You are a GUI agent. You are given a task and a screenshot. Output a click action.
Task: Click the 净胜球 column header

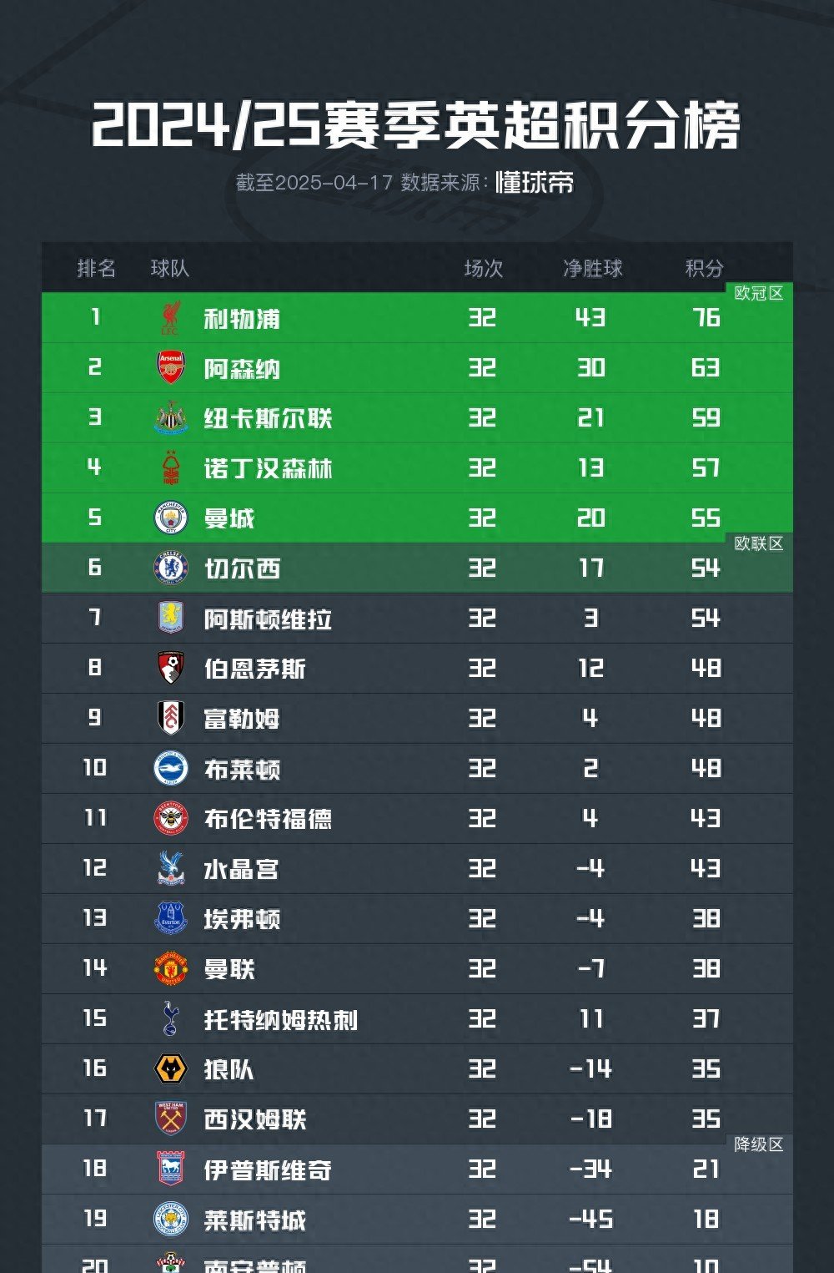click(592, 268)
